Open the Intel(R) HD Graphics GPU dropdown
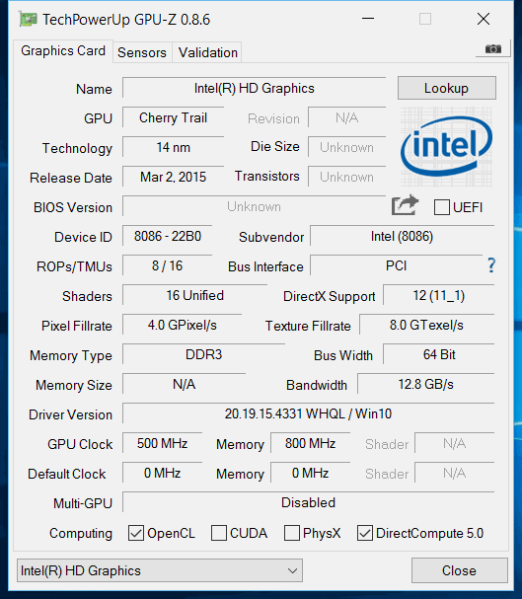 160,570
